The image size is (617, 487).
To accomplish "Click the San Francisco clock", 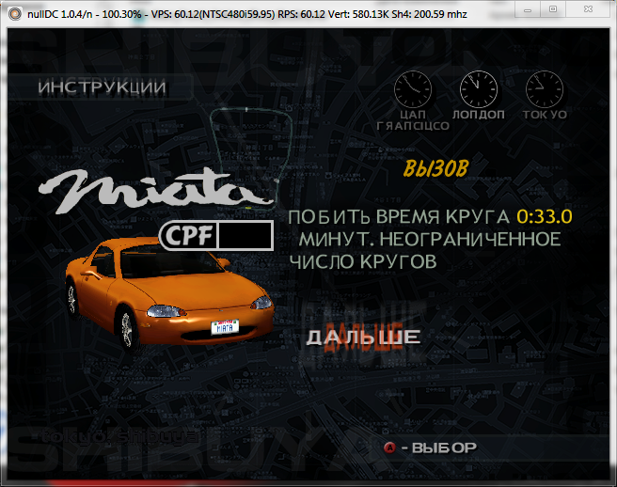I will coord(413,89).
